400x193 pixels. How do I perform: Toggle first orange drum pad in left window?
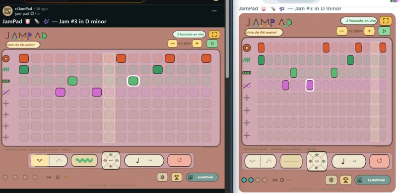(x=24, y=58)
